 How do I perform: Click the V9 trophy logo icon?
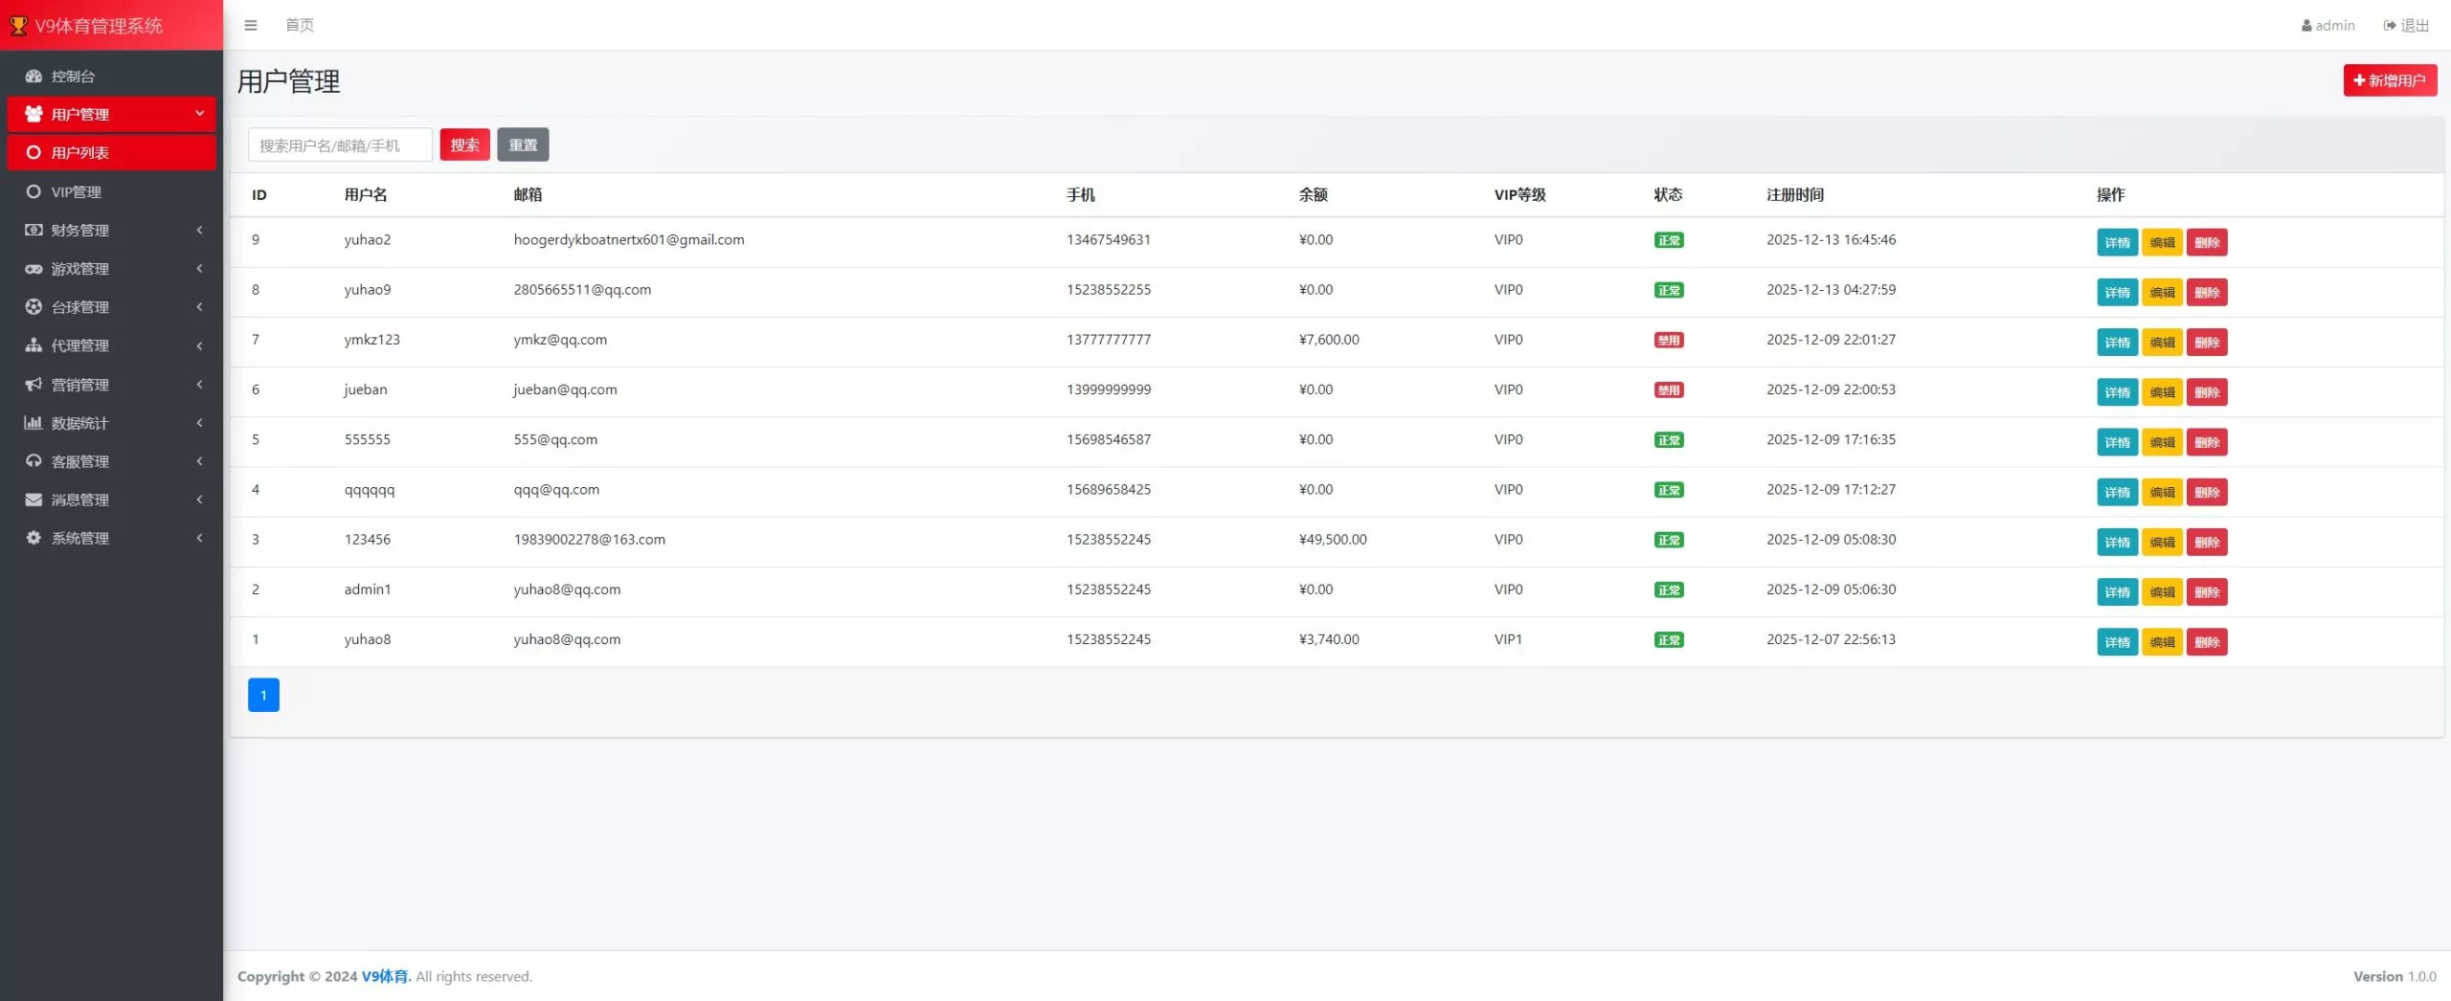[x=18, y=26]
